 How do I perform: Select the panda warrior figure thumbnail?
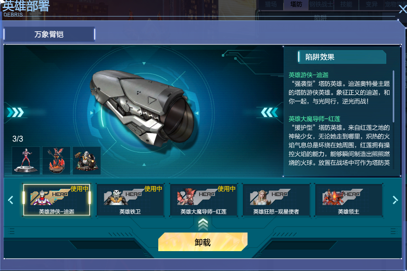(87, 160)
